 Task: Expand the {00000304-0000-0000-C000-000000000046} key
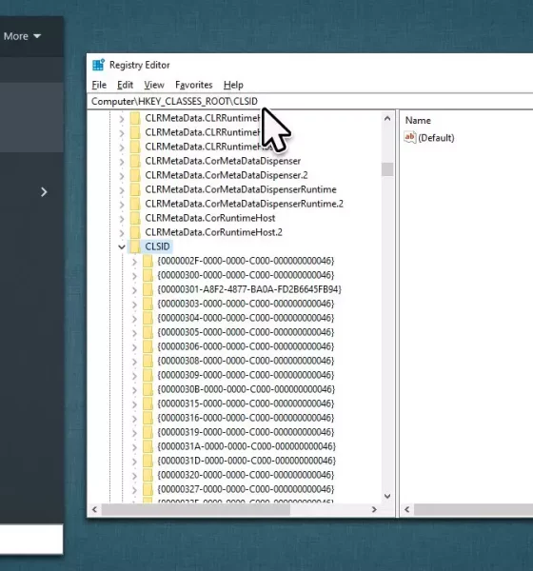point(134,318)
